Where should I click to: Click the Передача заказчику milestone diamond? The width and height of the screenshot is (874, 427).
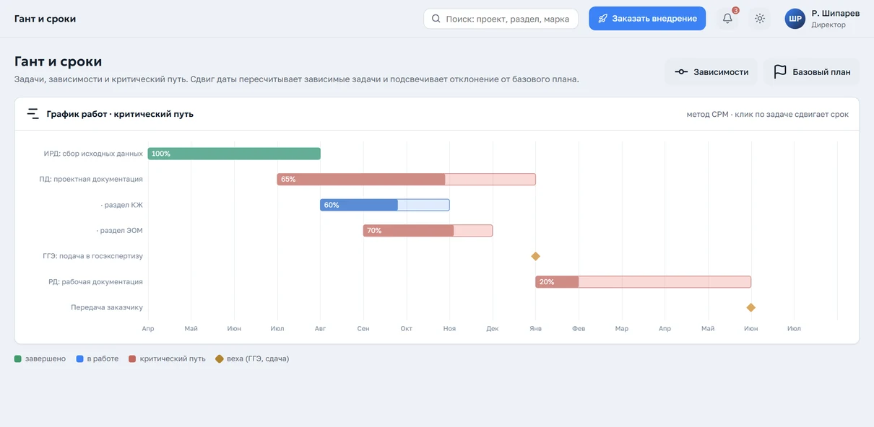(x=751, y=307)
